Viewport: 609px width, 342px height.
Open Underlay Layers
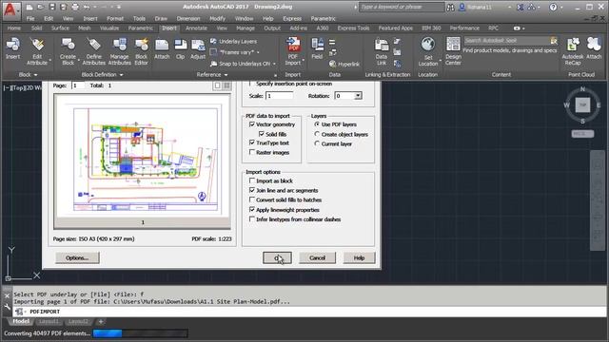tap(233, 41)
